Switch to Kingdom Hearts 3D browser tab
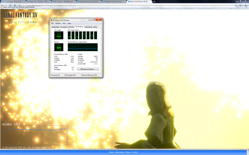 pos(114,2)
